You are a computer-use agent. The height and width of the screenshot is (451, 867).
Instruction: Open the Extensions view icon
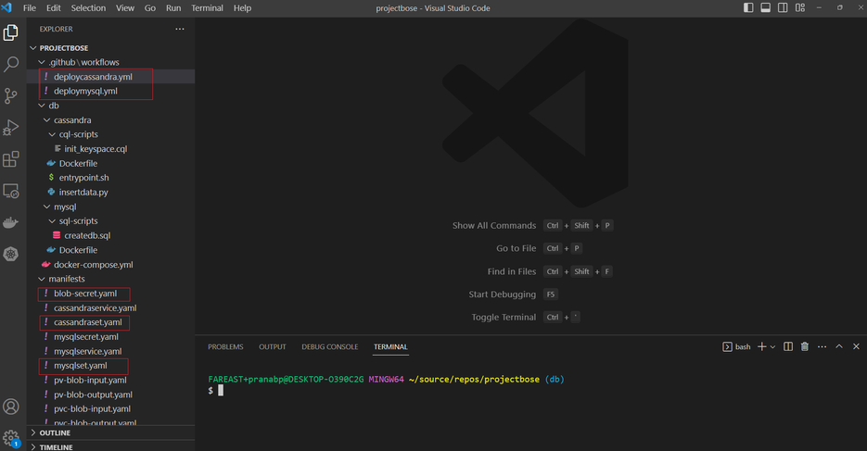[x=11, y=159]
